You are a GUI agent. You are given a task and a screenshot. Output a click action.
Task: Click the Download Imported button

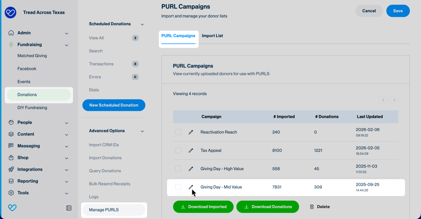pyautogui.click(x=203, y=207)
